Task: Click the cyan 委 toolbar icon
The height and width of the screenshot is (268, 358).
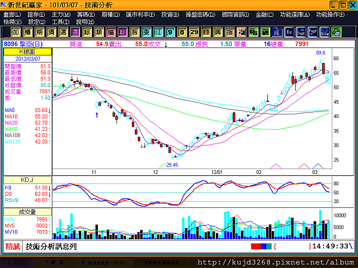Action: pos(146,32)
